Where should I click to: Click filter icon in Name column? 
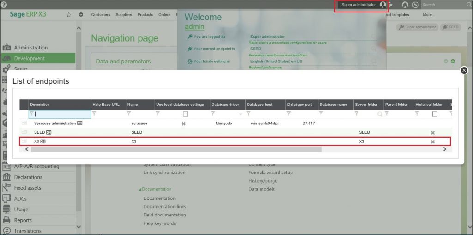pyautogui.click(x=129, y=114)
